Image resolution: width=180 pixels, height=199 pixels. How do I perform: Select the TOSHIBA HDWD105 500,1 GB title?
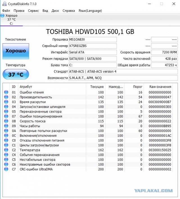pyautogui.click(x=90, y=32)
